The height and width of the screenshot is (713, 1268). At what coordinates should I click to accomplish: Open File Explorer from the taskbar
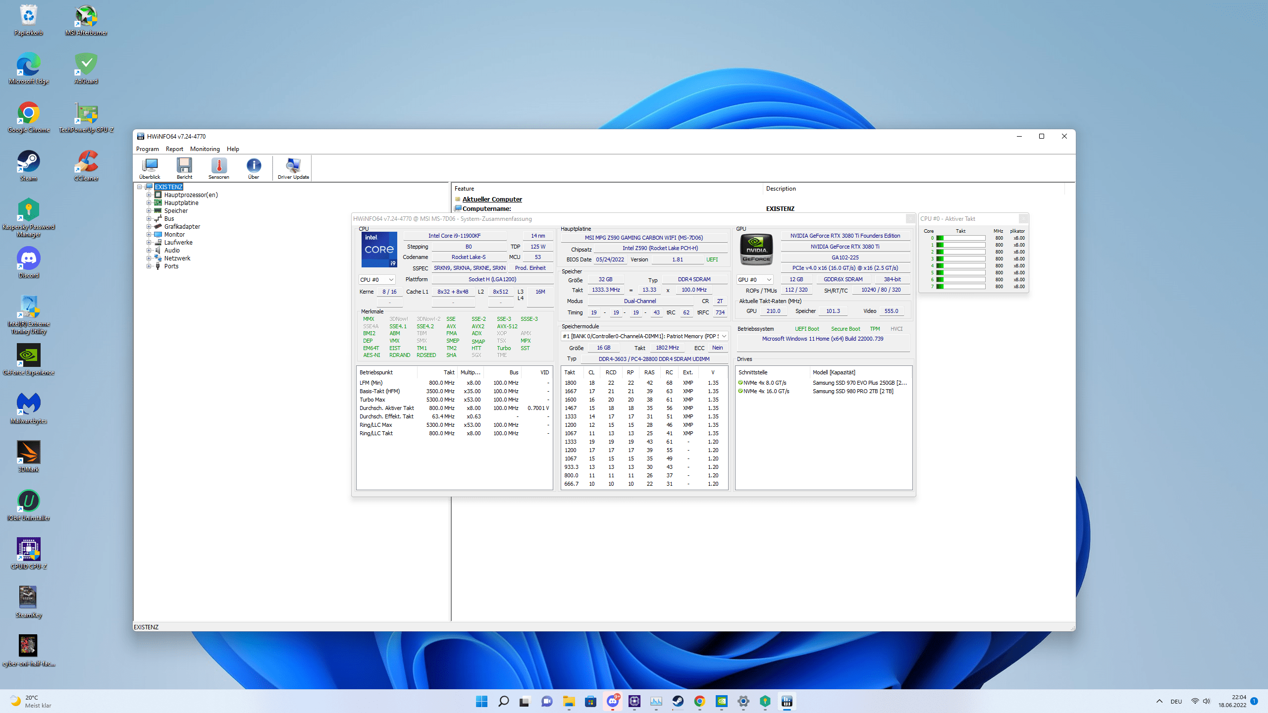pyautogui.click(x=569, y=701)
